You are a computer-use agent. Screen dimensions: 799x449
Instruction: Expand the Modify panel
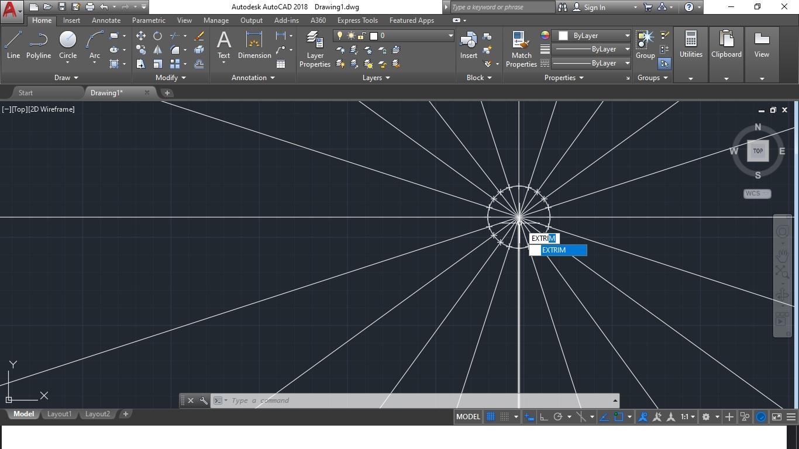pos(170,77)
